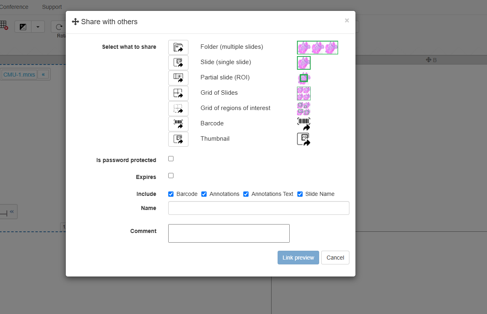Pick the Thumbnail share icon button
This screenshot has width=487, height=314.
[178, 139]
